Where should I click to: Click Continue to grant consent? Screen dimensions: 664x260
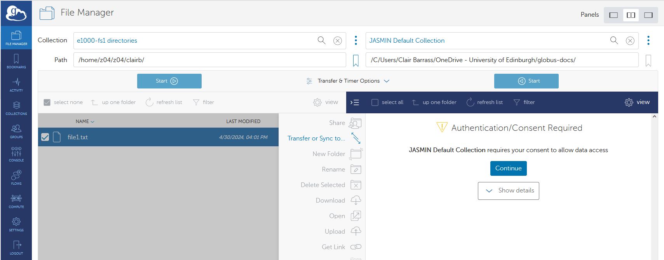pos(508,168)
